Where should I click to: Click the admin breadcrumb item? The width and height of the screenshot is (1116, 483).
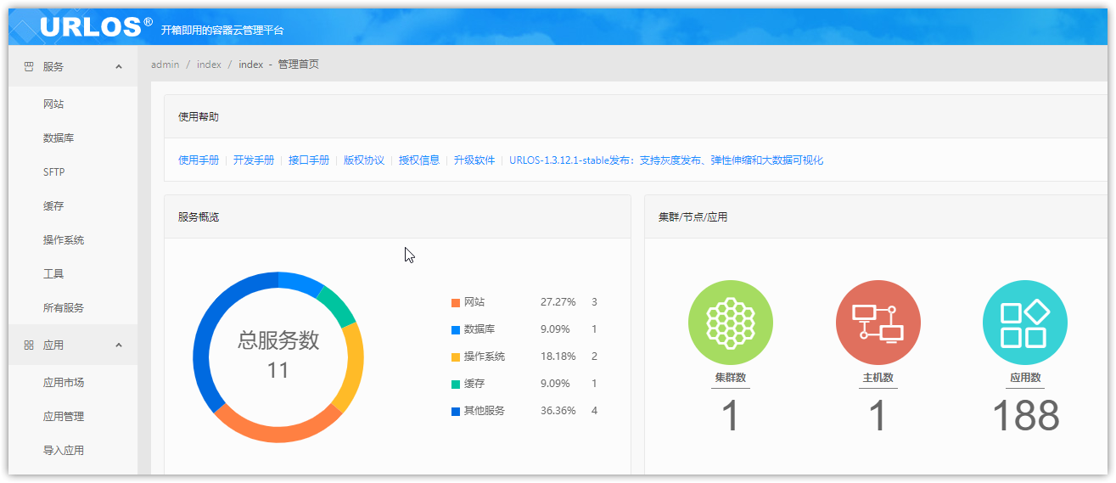[x=165, y=65]
